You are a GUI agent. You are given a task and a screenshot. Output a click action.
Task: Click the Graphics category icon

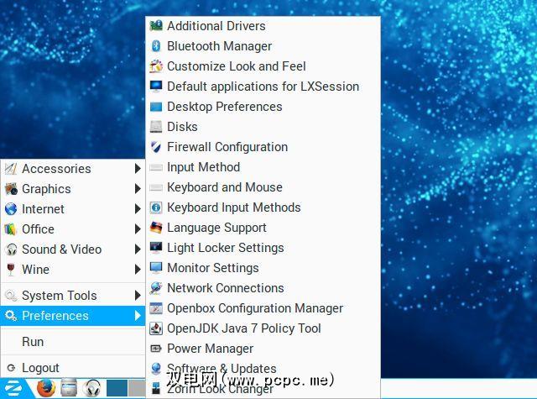click(x=11, y=189)
